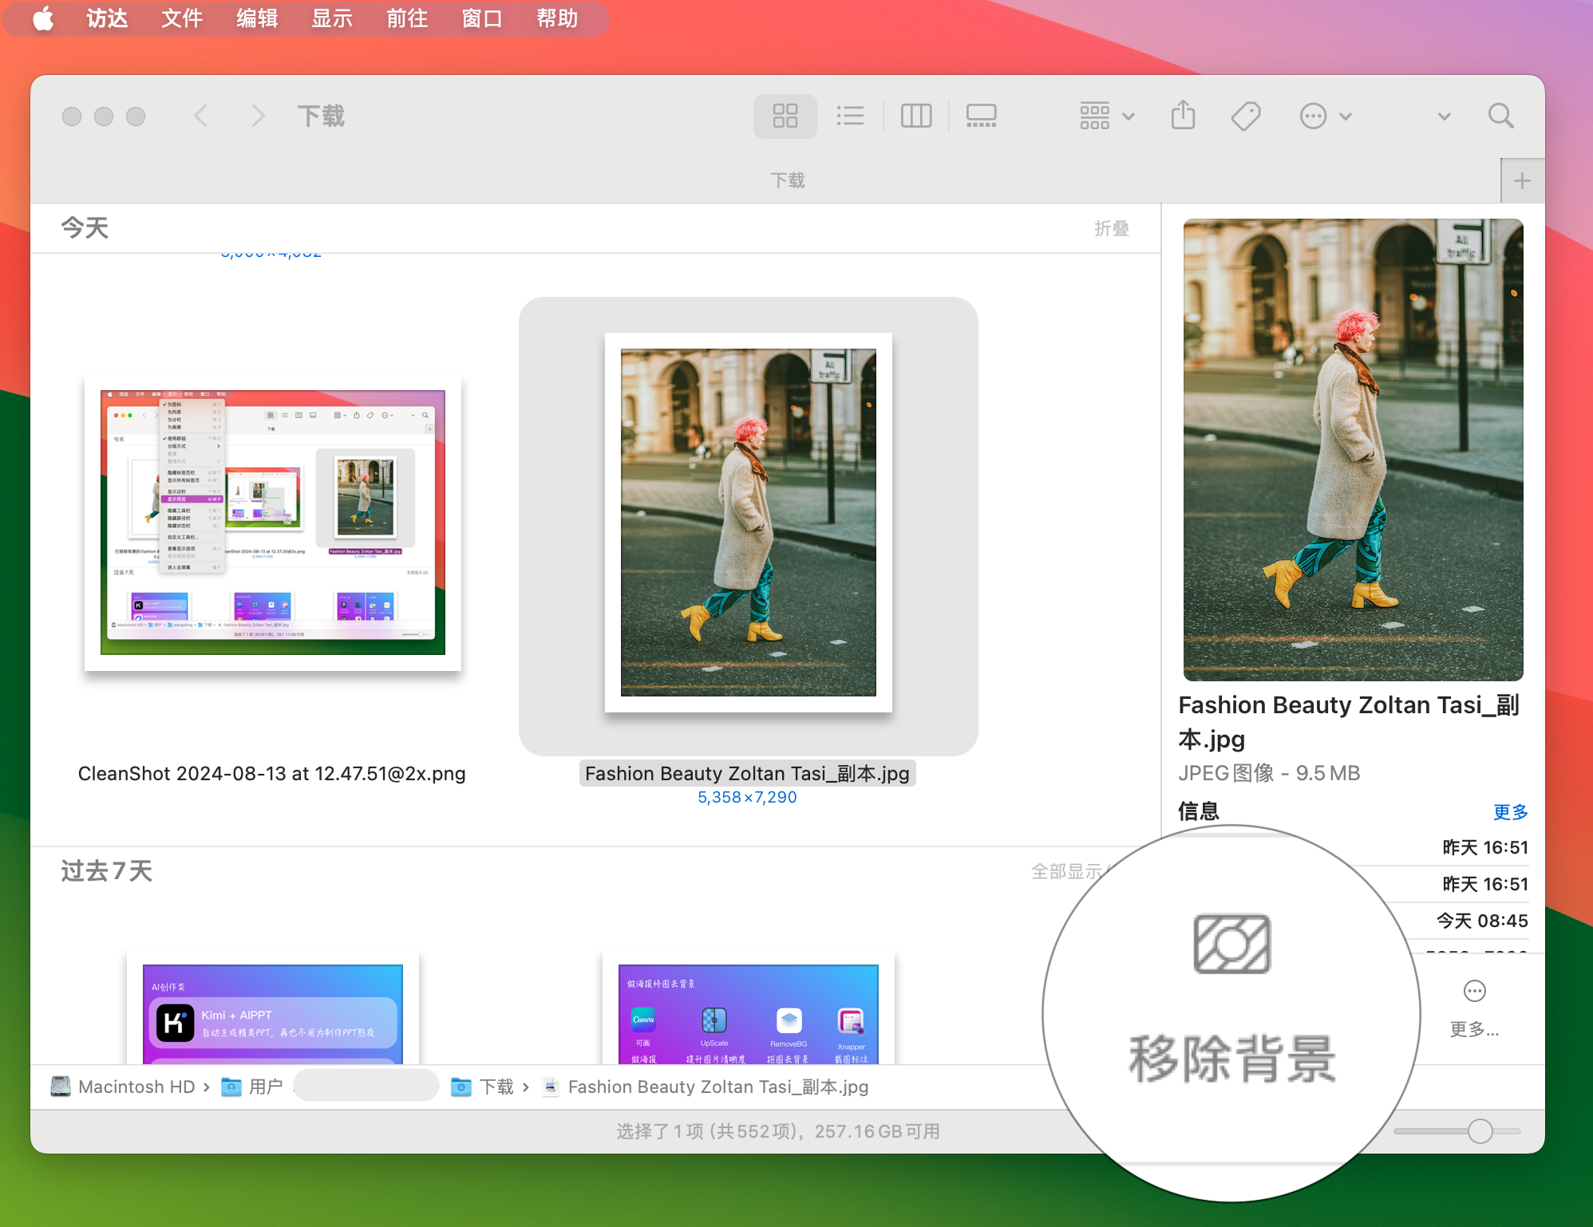Switch to column view
The image size is (1593, 1227).
point(915,116)
